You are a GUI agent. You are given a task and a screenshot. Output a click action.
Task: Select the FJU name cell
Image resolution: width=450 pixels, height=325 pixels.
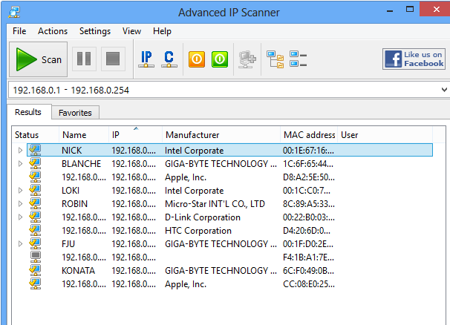pyautogui.click(x=68, y=244)
